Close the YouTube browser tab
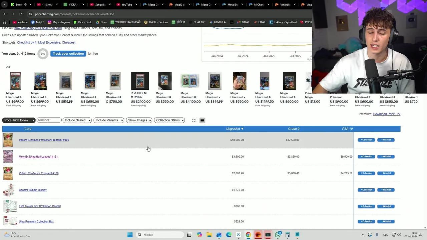427x240 pixels. coord(136,5)
